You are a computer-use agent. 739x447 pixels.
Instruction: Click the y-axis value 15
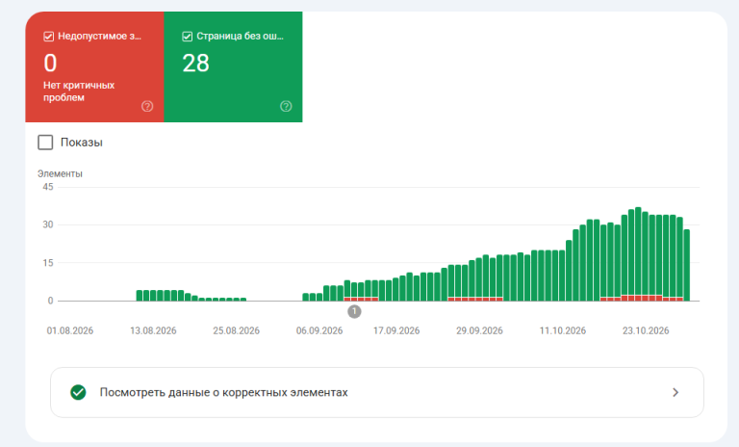48,263
